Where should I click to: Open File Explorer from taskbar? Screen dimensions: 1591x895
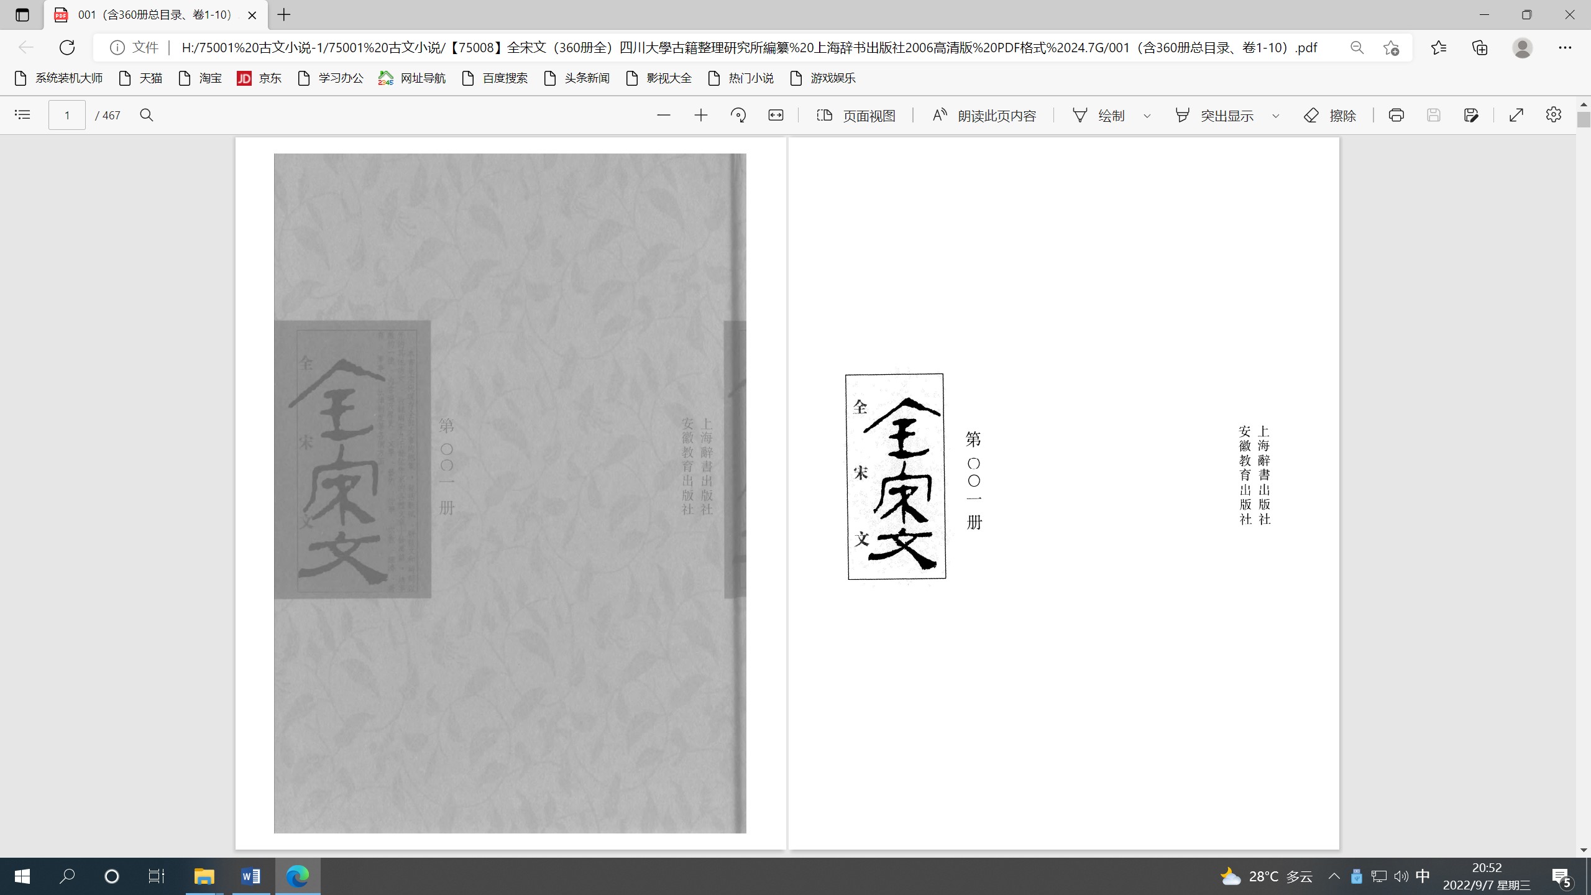[204, 876]
